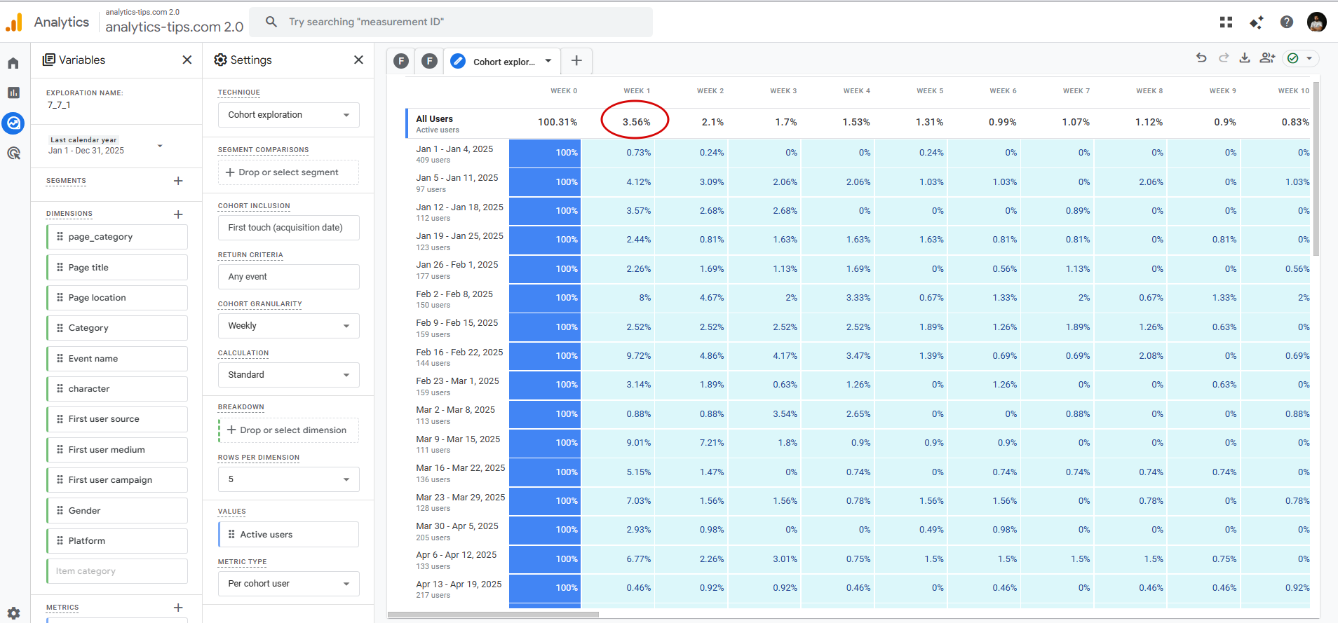This screenshot has height=623, width=1338.
Task: Open the Admin gear icon
Action: pos(13,612)
